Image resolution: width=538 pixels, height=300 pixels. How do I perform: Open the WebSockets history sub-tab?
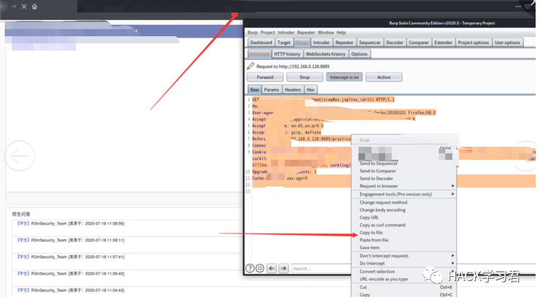[x=326, y=54]
